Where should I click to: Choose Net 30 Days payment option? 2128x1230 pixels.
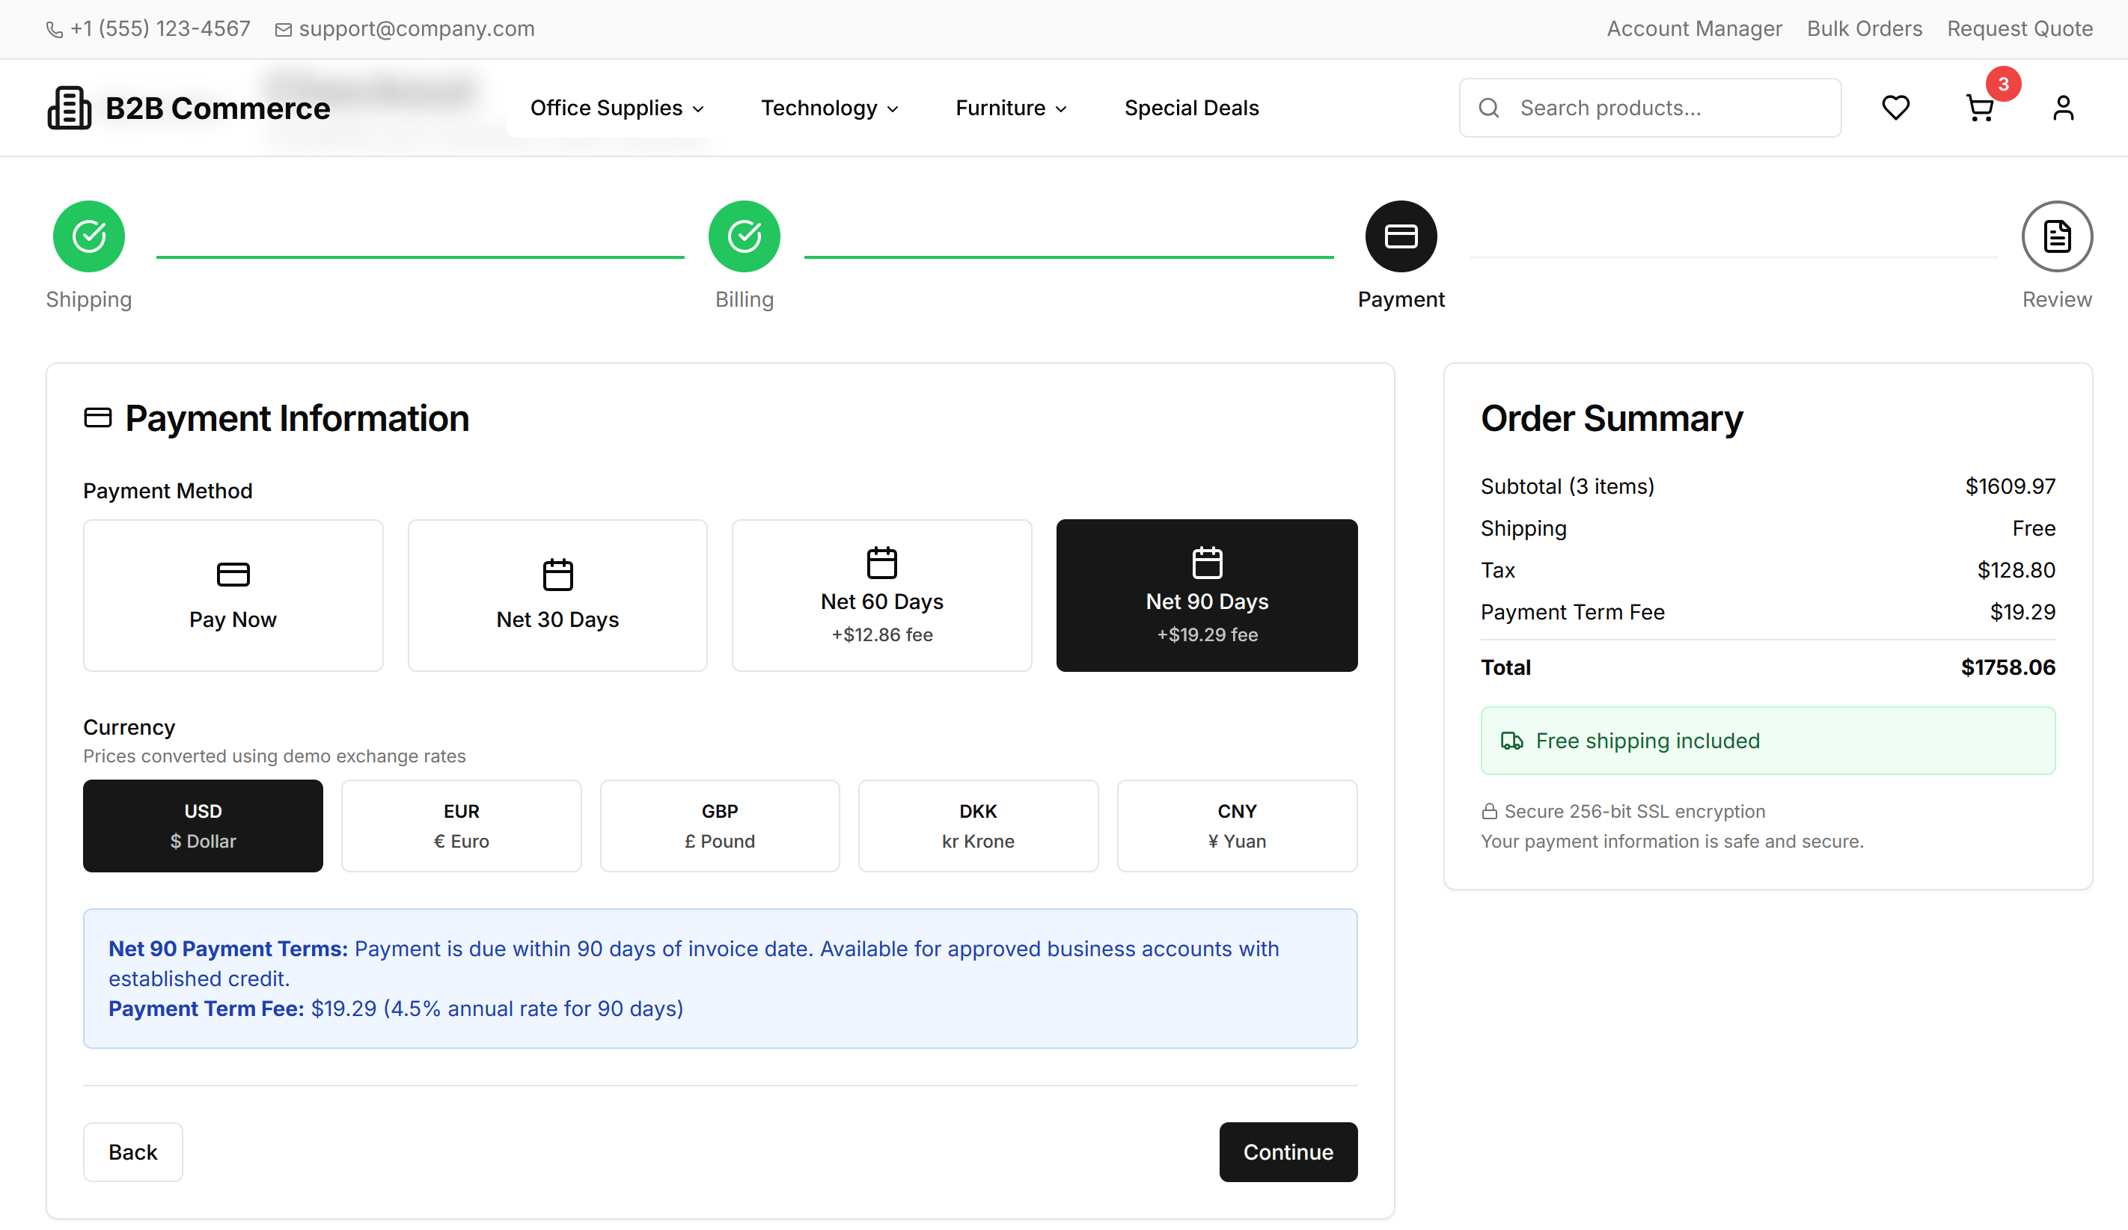(x=557, y=595)
